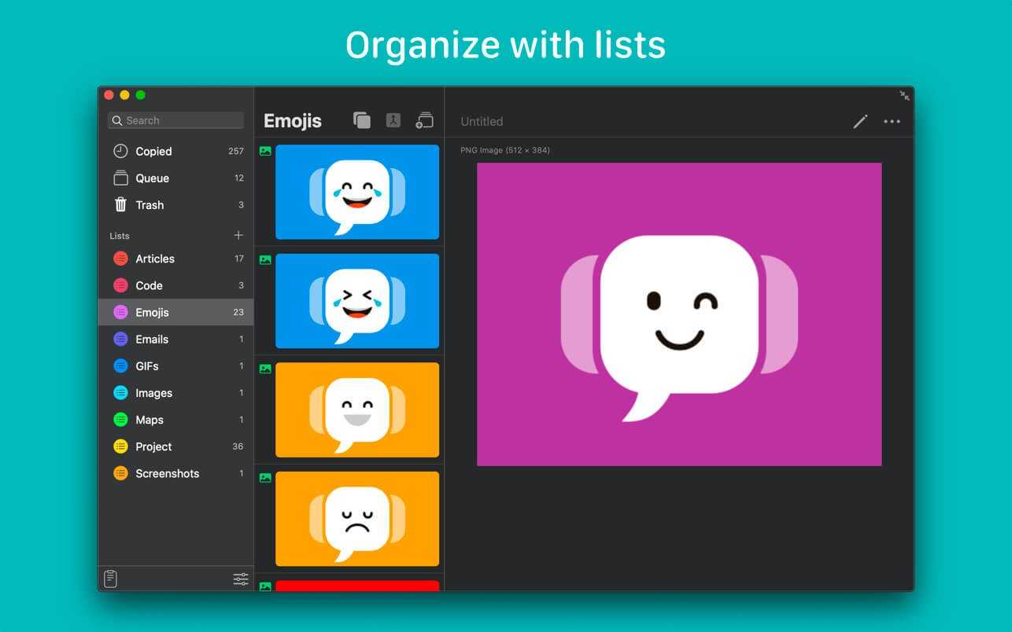Create a new list with the plus button
The height and width of the screenshot is (632, 1012).
(238, 234)
